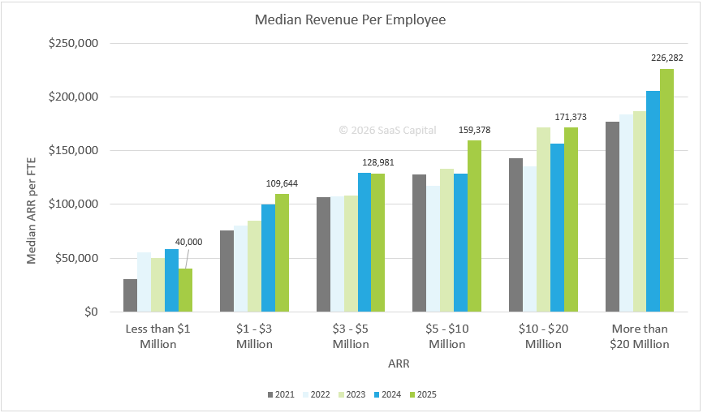The height and width of the screenshot is (413, 703).
Task: Click the $150,000 axis label
Action: [x=73, y=150]
